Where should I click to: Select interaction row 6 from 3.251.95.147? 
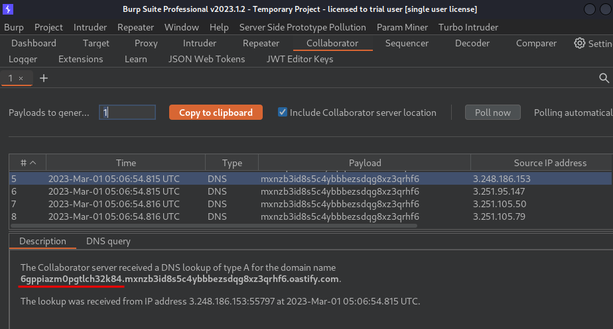pyautogui.click(x=310, y=191)
